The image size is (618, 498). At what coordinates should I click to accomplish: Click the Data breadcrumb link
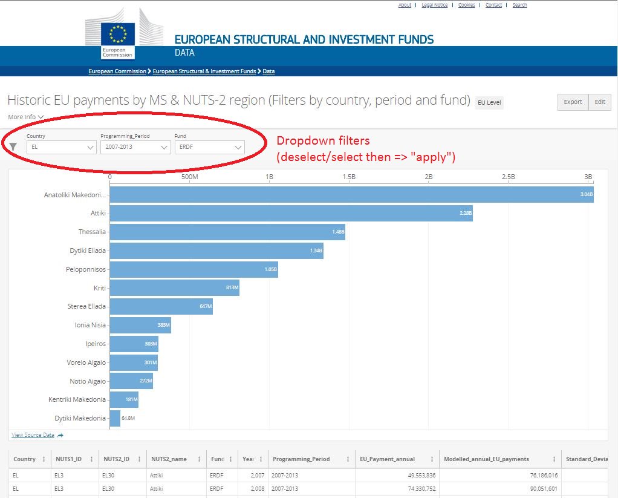268,71
